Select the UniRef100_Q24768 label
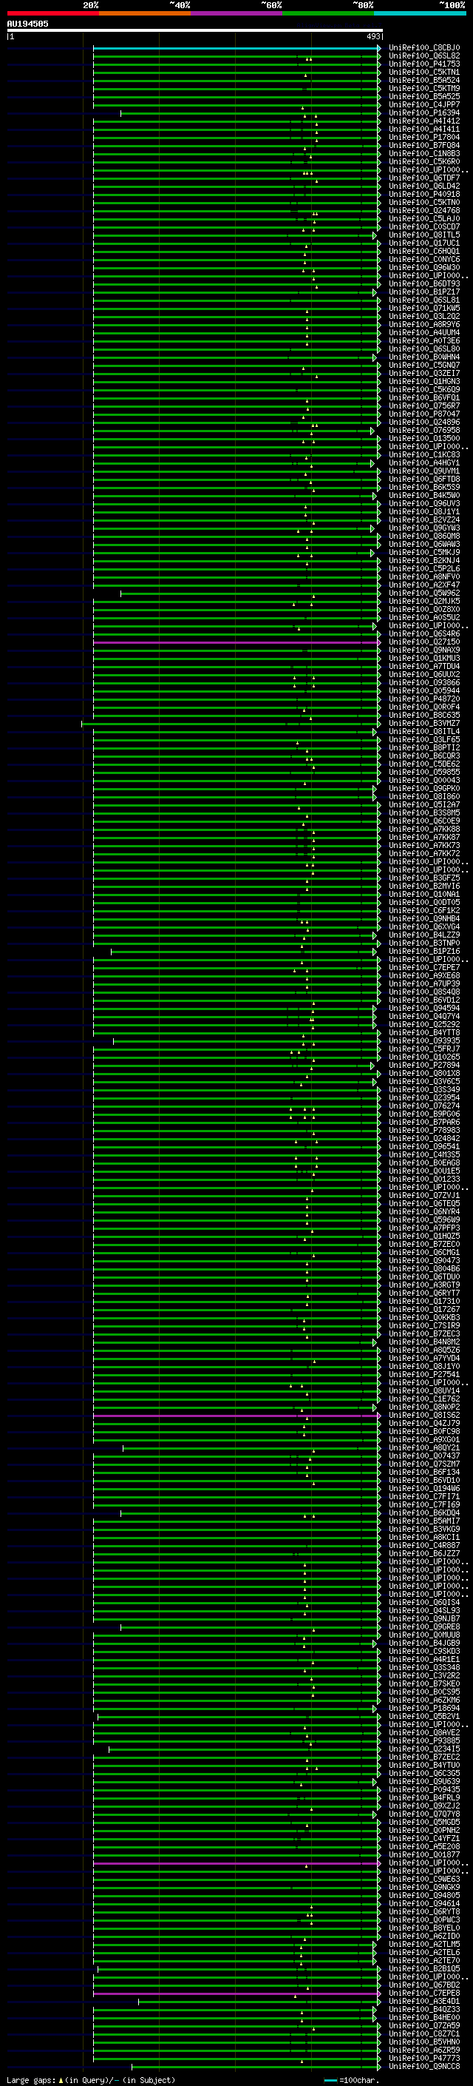The height and width of the screenshot is (2086, 473). coord(424,211)
